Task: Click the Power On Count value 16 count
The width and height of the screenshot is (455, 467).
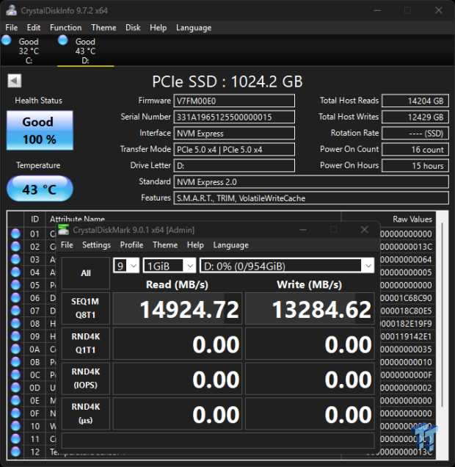Action: 415,150
